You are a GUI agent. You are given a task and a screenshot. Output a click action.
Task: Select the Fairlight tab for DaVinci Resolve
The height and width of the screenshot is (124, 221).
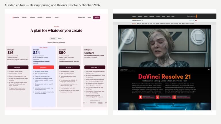pos(158,24)
